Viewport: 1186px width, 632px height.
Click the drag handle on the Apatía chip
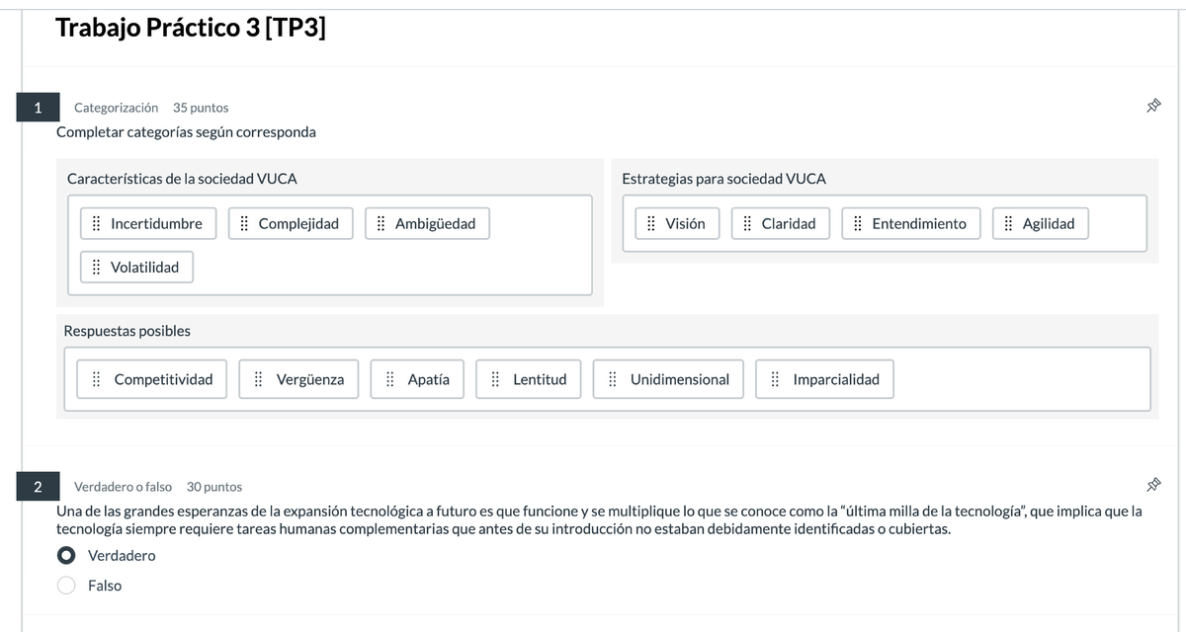[x=388, y=379]
